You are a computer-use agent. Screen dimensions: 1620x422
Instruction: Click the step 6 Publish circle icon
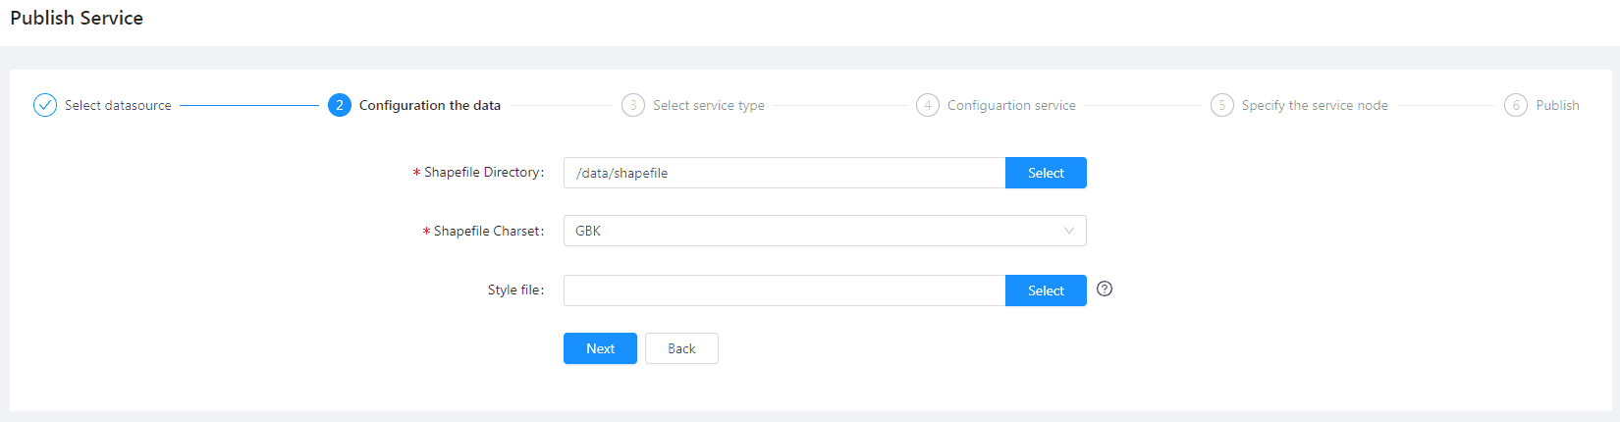click(1516, 105)
